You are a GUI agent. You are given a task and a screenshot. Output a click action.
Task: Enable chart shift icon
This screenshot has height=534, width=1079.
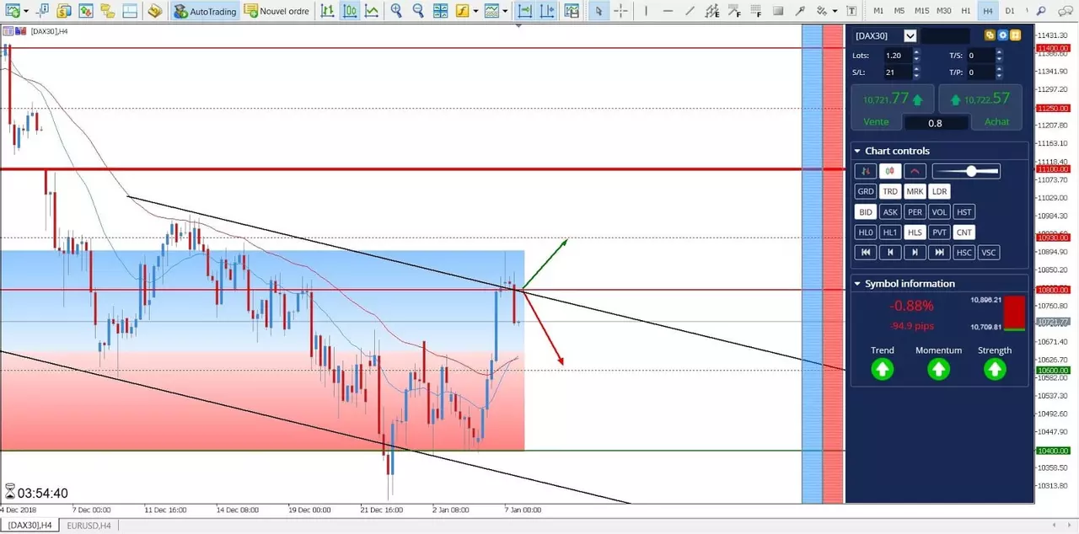pos(547,11)
